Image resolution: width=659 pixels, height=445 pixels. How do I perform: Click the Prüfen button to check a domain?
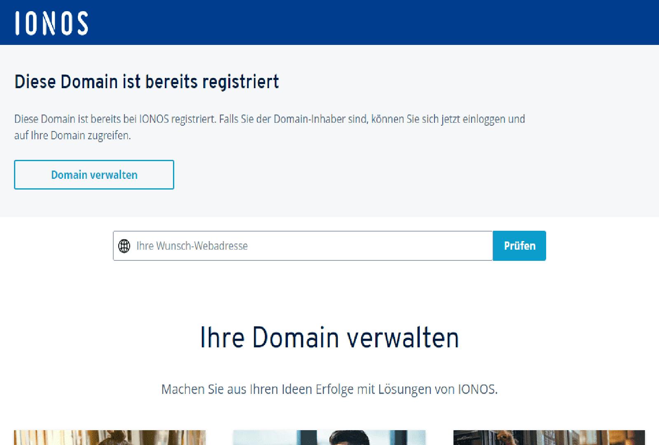click(x=519, y=246)
